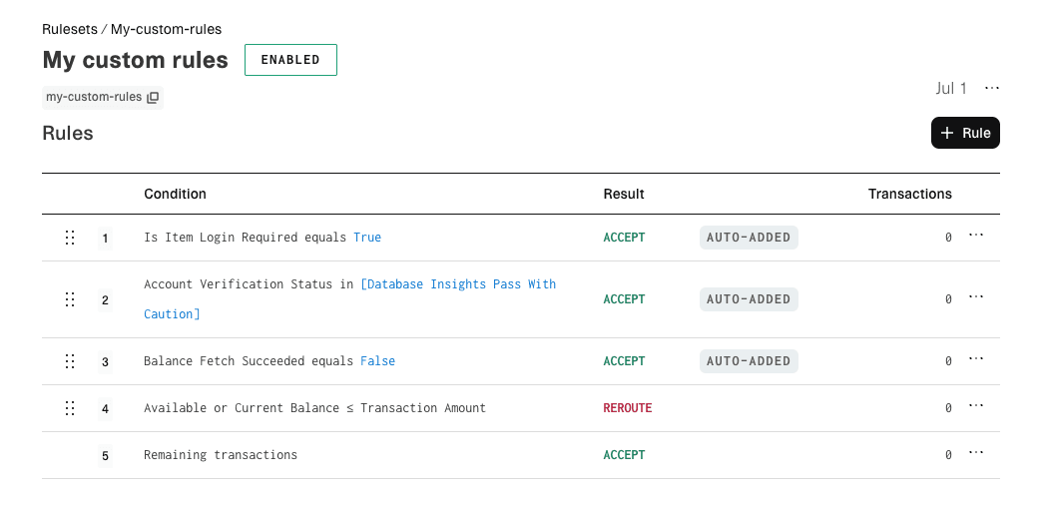Click rule number 4 badge
Viewport: 1048px width, 514px height.
105,409
